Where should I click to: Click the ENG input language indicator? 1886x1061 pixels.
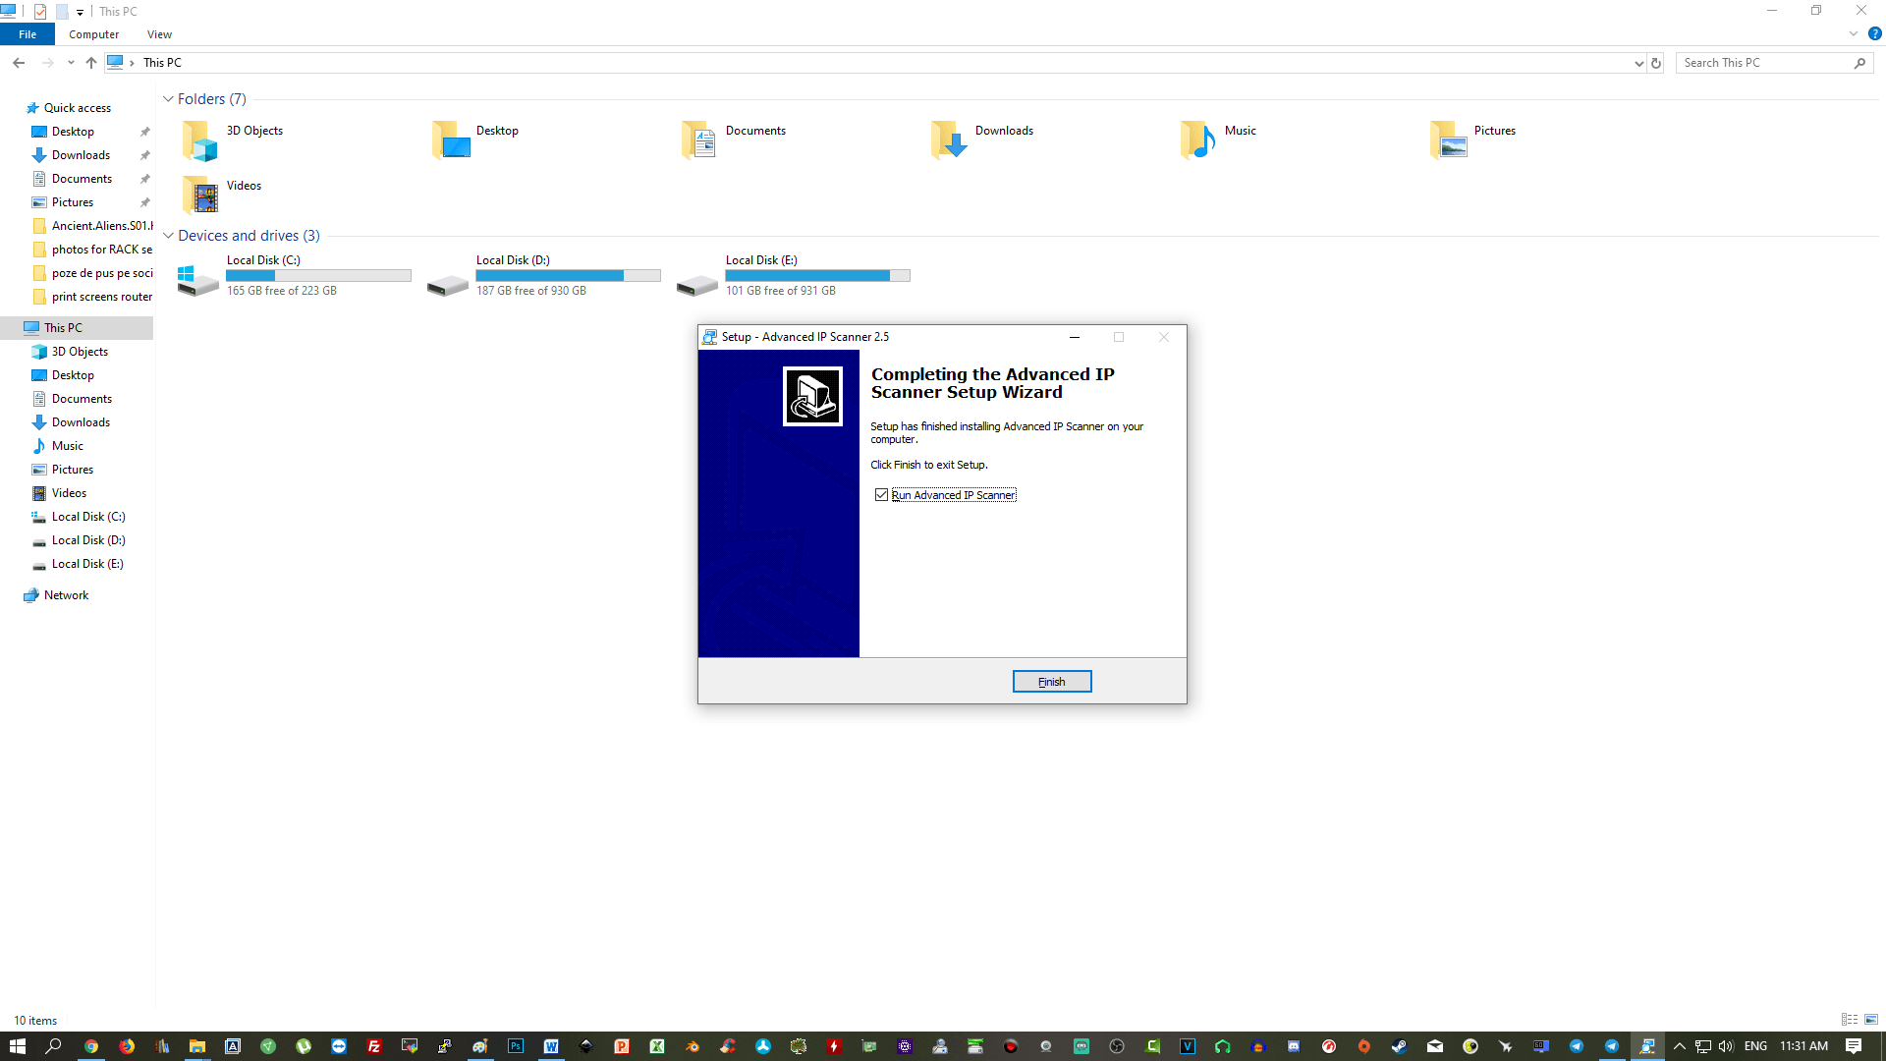1756,1046
